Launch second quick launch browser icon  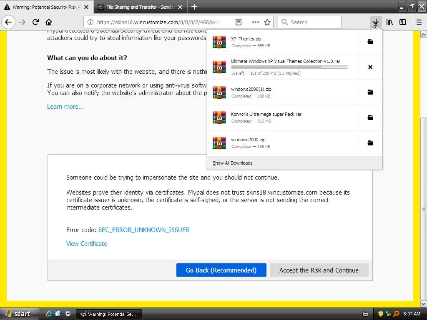click(58, 314)
